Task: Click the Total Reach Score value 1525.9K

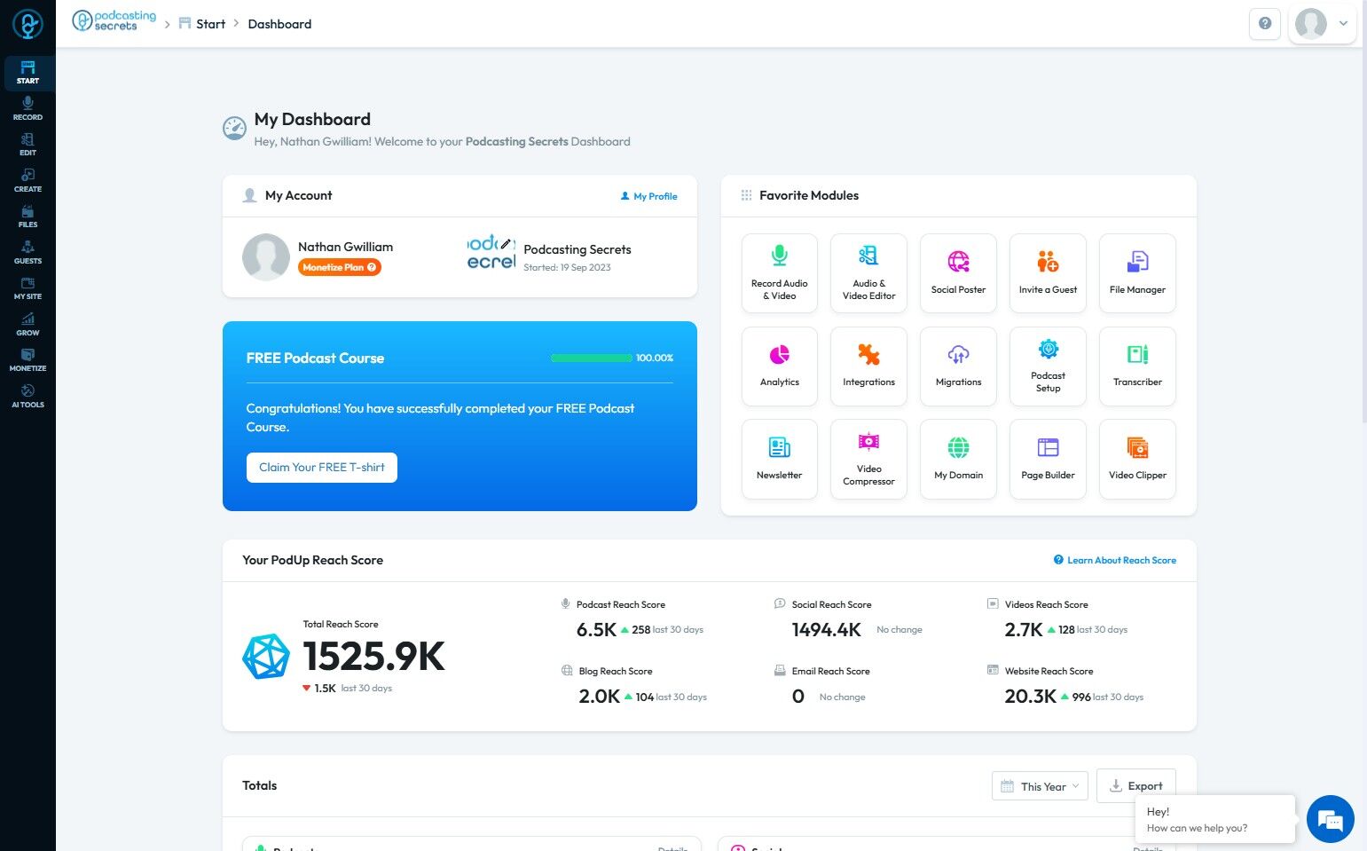Action: pos(374,657)
